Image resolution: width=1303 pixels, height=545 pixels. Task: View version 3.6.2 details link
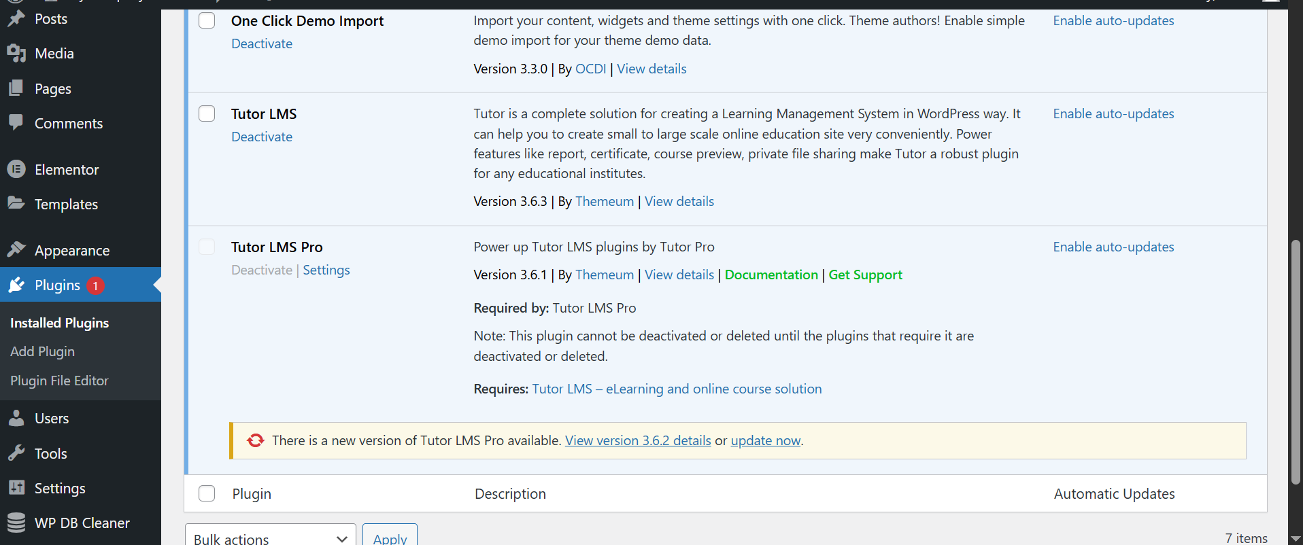638,440
